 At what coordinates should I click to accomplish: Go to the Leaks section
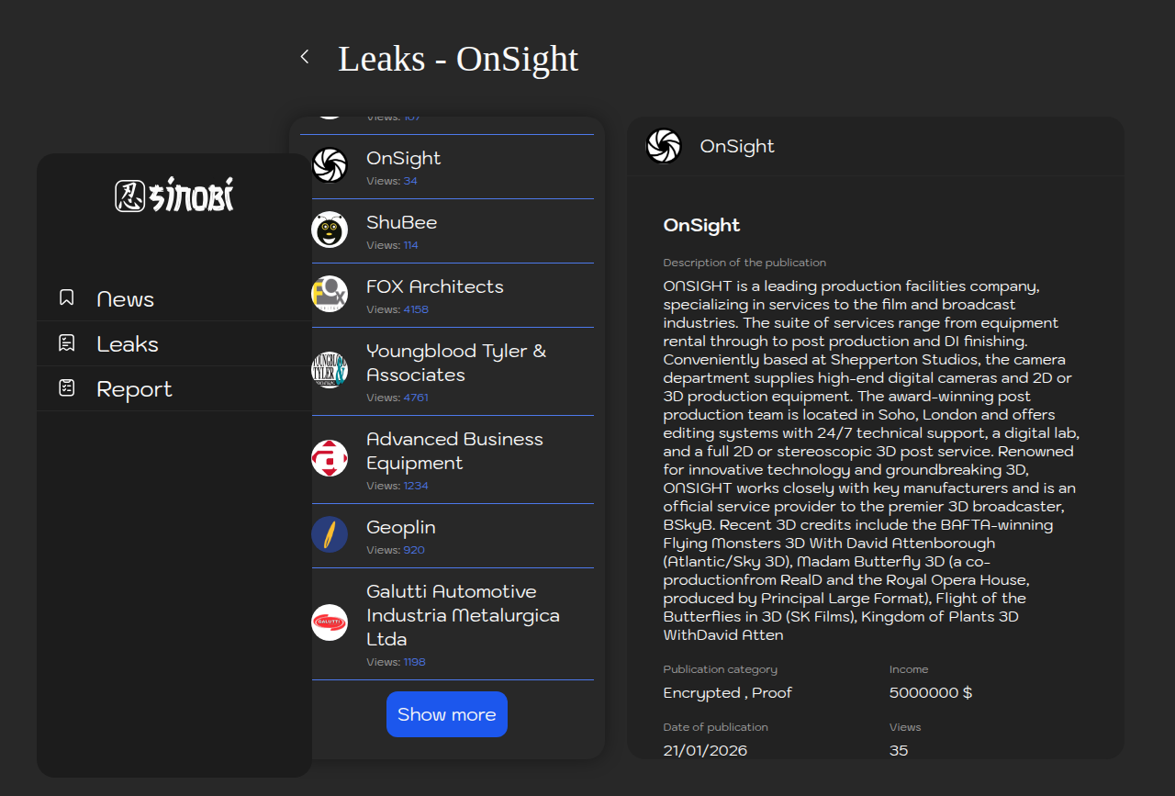tap(128, 344)
